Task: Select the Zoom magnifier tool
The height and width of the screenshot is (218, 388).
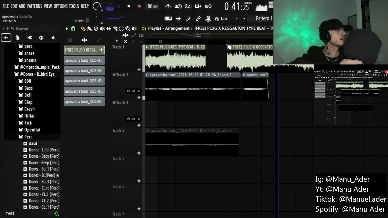Action: 128,28
